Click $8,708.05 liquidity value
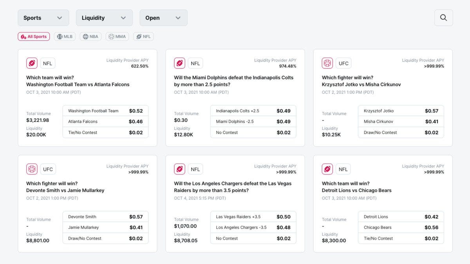Viewport: 470px width, 264px height. coord(186,241)
